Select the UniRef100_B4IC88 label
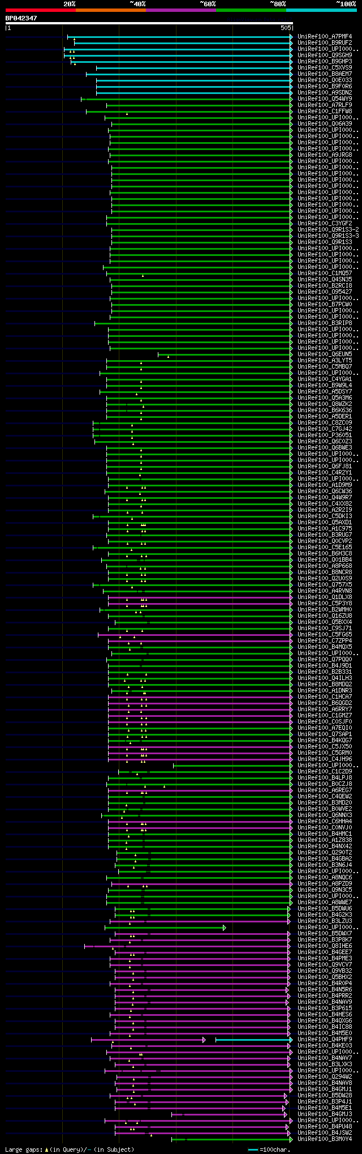 coord(325,1027)
